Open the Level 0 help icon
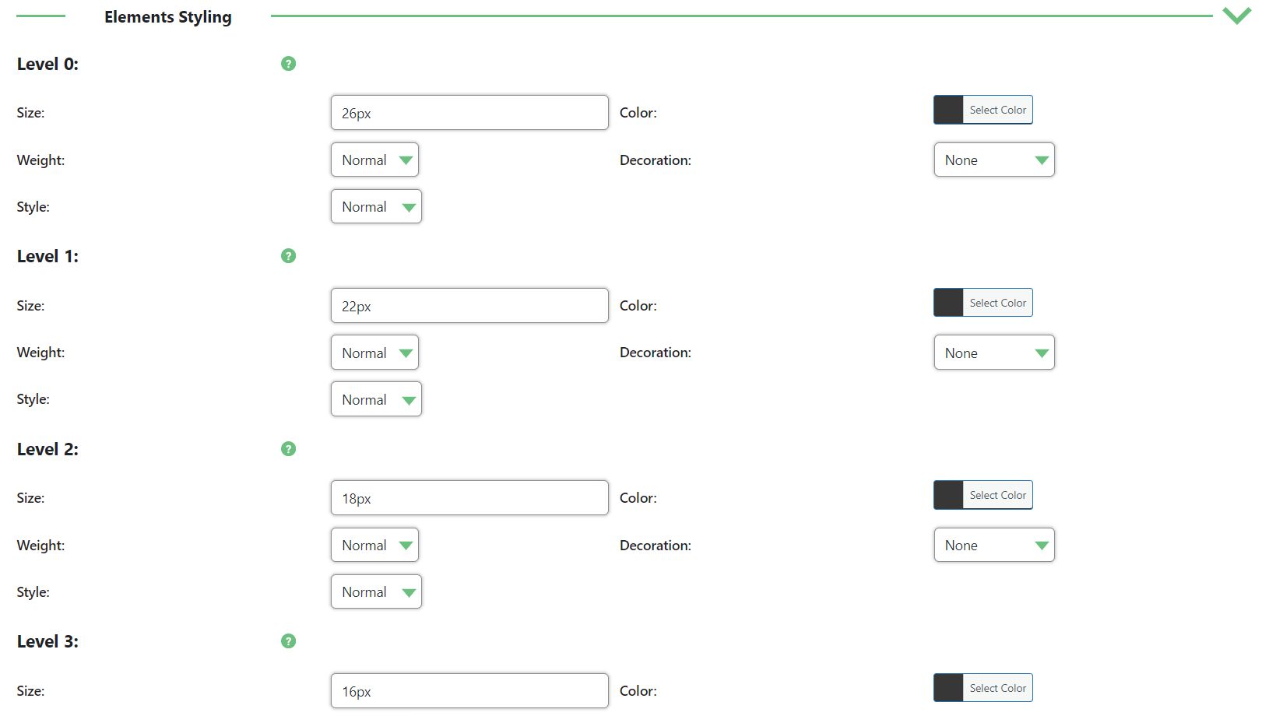This screenshot has height=716, width=1269. tap(288, 64)
